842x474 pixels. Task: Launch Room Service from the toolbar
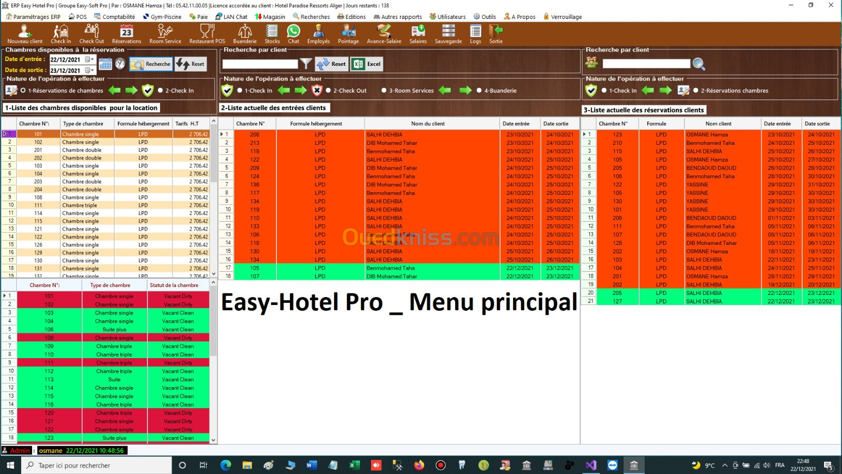165,34
